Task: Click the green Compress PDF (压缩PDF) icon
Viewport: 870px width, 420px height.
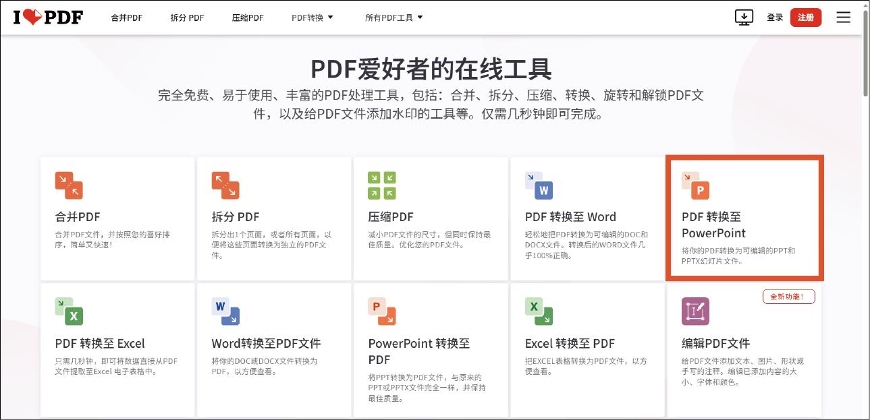Action: click(382, 185)
